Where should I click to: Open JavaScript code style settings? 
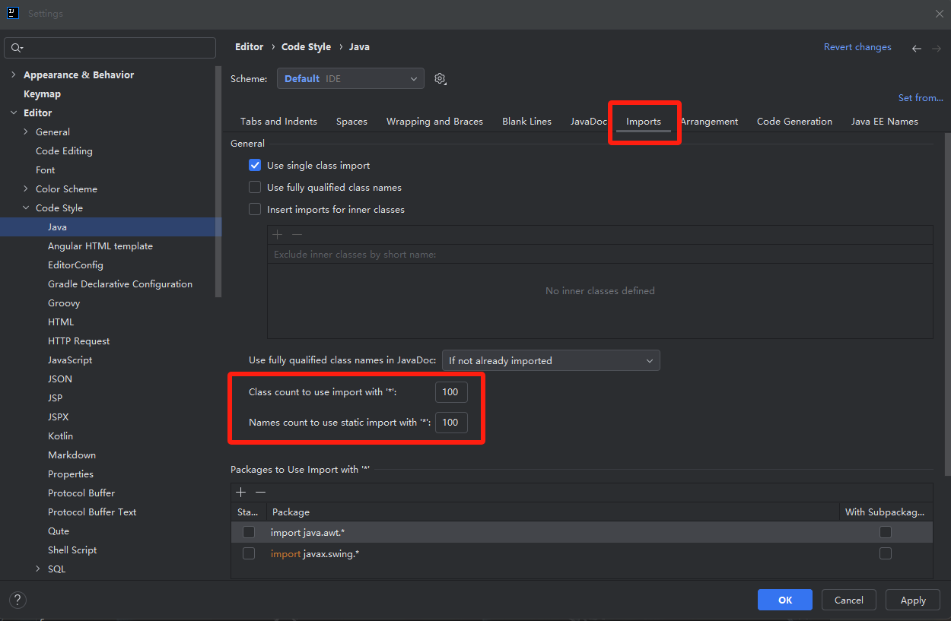(x=70, y=360)
